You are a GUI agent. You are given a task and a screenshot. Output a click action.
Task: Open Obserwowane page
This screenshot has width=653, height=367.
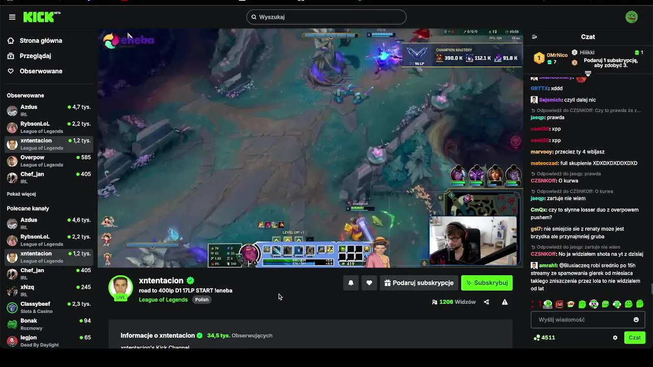point(41,71)
